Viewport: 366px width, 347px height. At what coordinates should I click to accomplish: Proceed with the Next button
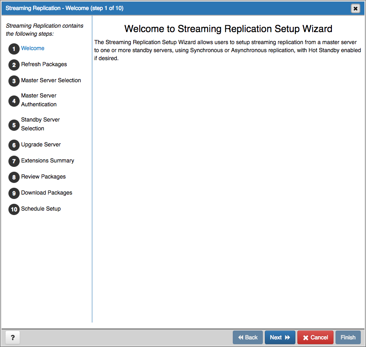tap(280, 337)
